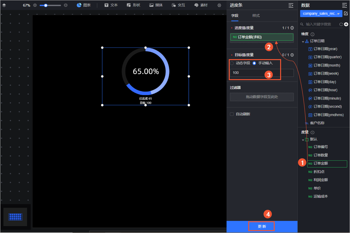Switch to the 字段 tab
This screenshot has height=233, width=350.
click(235, 16)
